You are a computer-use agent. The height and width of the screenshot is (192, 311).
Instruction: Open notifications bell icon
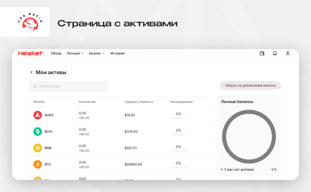point(275,53)
